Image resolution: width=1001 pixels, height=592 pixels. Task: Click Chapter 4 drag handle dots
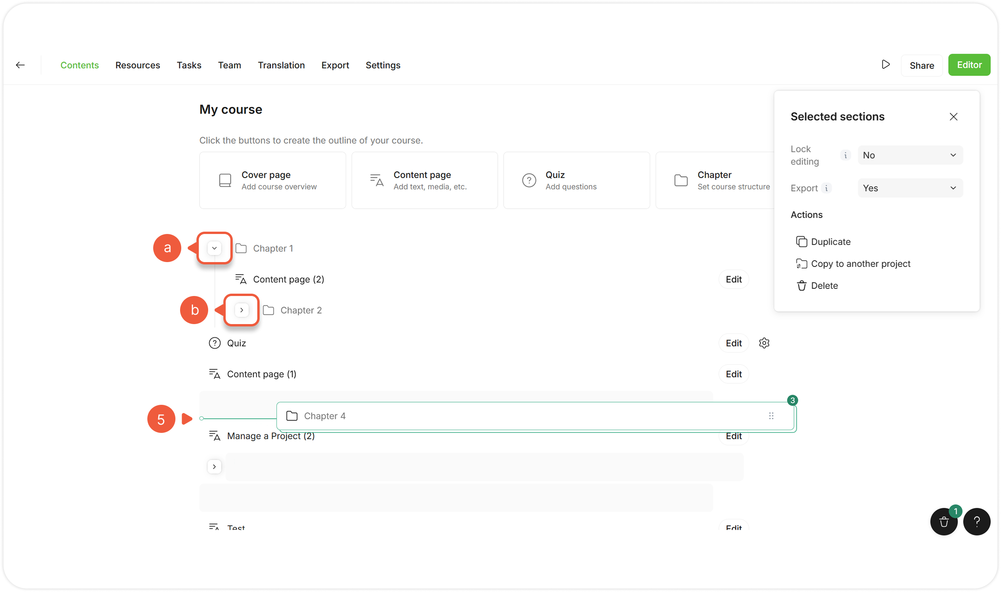pos(771,416)
